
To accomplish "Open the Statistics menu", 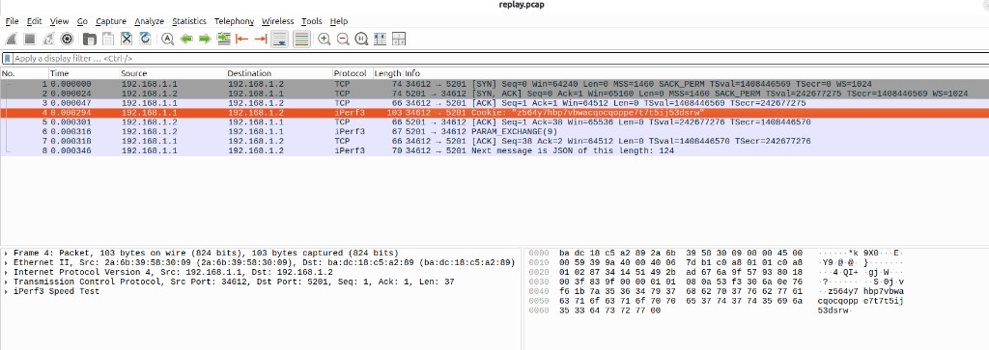I will [x=189, y=21].
